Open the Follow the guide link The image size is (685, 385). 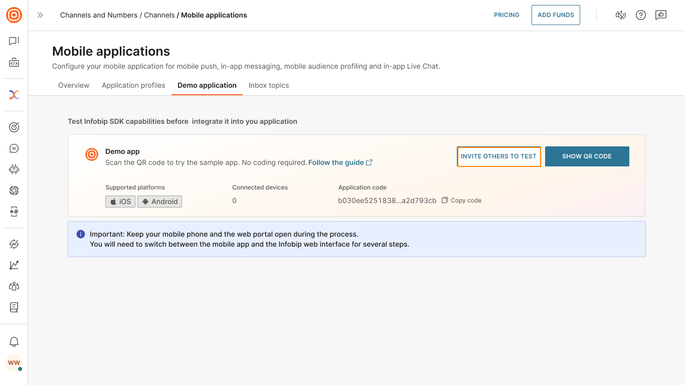336,162
